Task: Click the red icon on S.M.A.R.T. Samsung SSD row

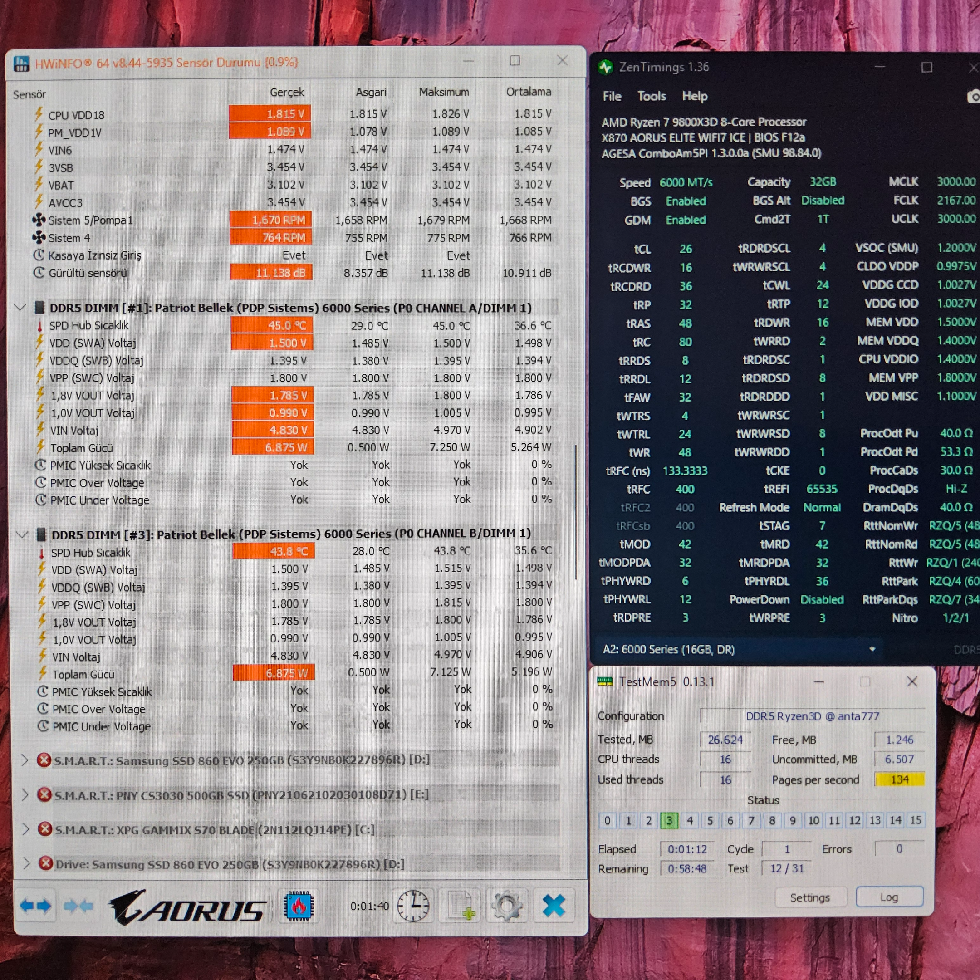Action: [44, 760]
